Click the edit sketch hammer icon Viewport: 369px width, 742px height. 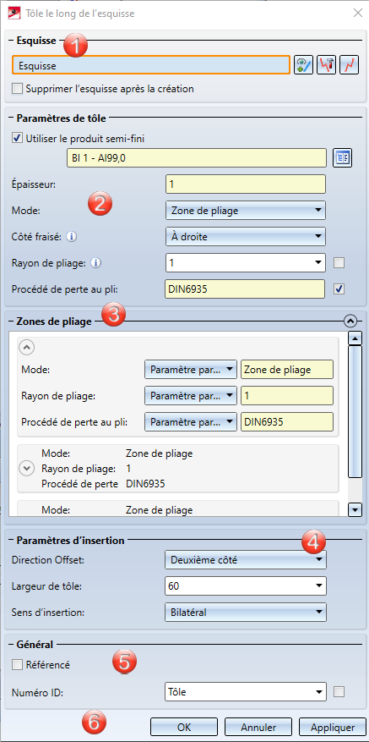coord(327,65)
